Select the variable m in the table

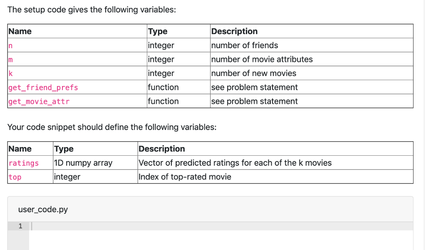10,59
